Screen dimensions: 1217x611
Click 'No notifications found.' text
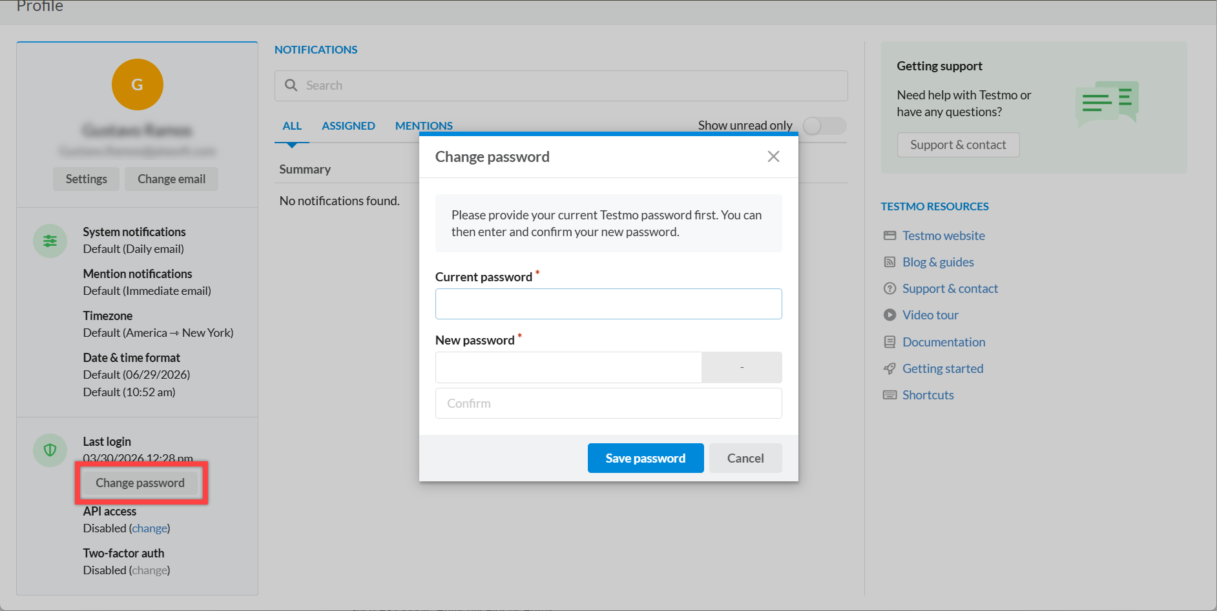point(339,201)
